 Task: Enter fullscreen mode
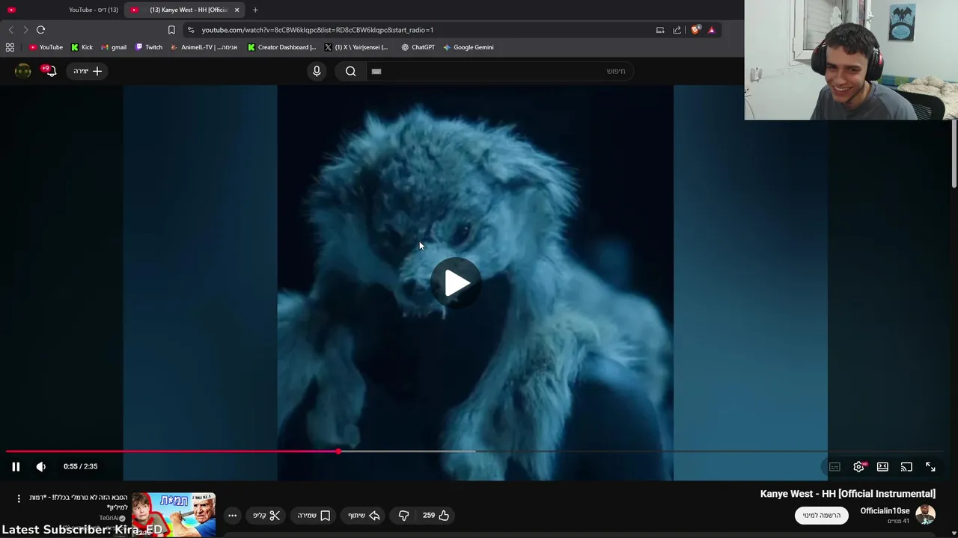tap(930, 467)
